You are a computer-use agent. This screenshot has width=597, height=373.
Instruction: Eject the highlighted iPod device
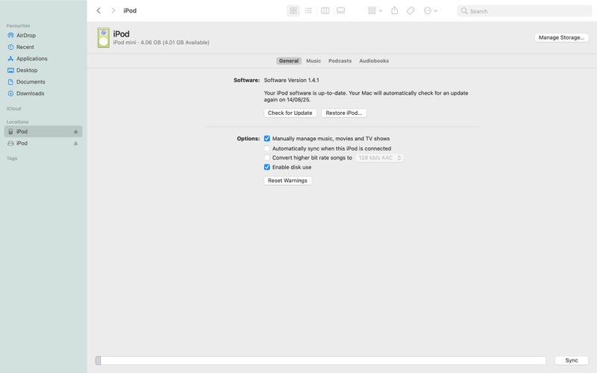[76, 132]
